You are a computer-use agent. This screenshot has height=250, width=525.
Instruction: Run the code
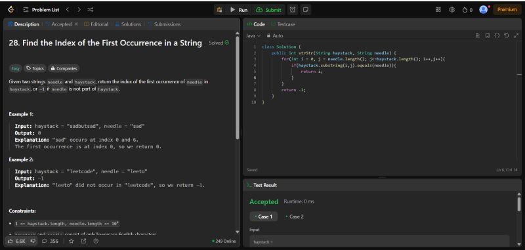(239, 10)
